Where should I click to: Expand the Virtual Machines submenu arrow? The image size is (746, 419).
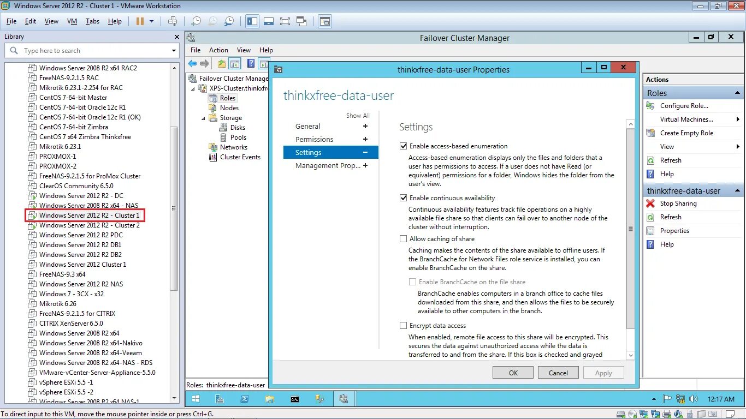click(x=738, y=119)
